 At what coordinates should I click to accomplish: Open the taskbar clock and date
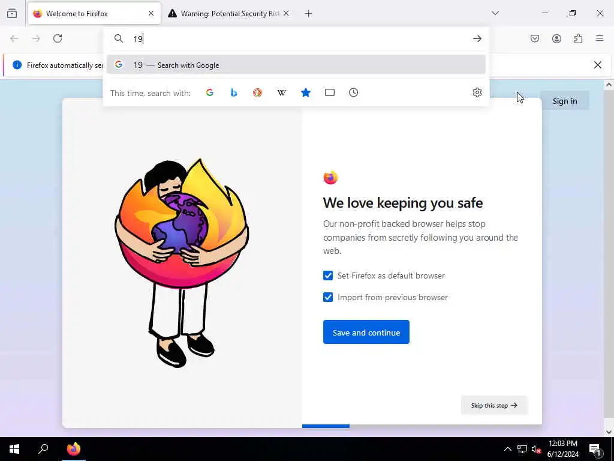tap(562, 449)
